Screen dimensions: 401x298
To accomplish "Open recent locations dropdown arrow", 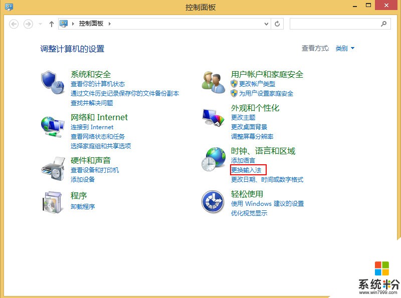I will [40, 24].
